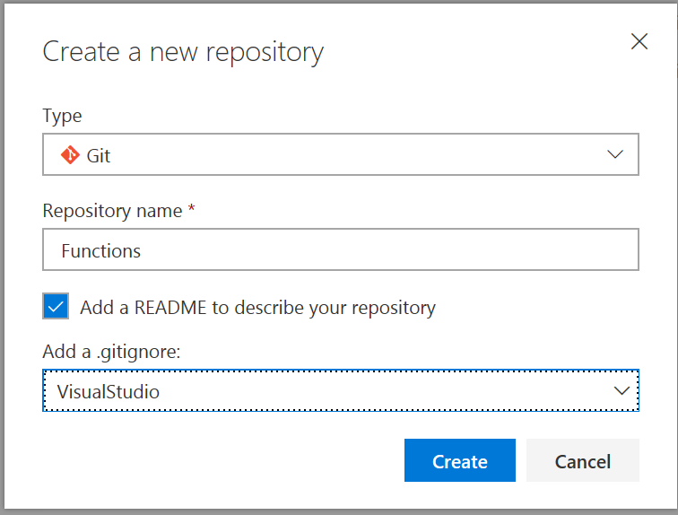Click the 'Type' field label
The width and height of the screenshot is (678, 515).
click(62, 116)
